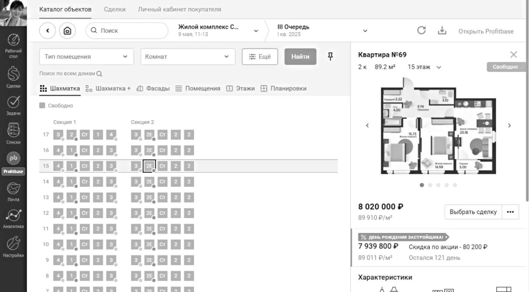The width and height of the screenshot is (529, 292).
Task: Switch to Планировки view tab
Action: (x=284, y=89)
